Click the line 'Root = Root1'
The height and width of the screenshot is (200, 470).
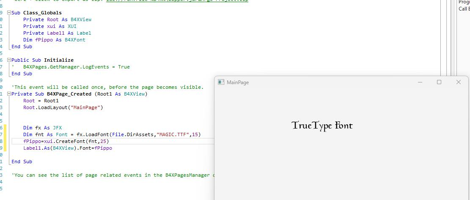[x=41, y=101]
